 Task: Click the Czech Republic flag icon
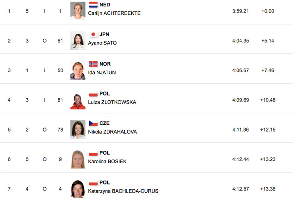click(x=93, y=123)
